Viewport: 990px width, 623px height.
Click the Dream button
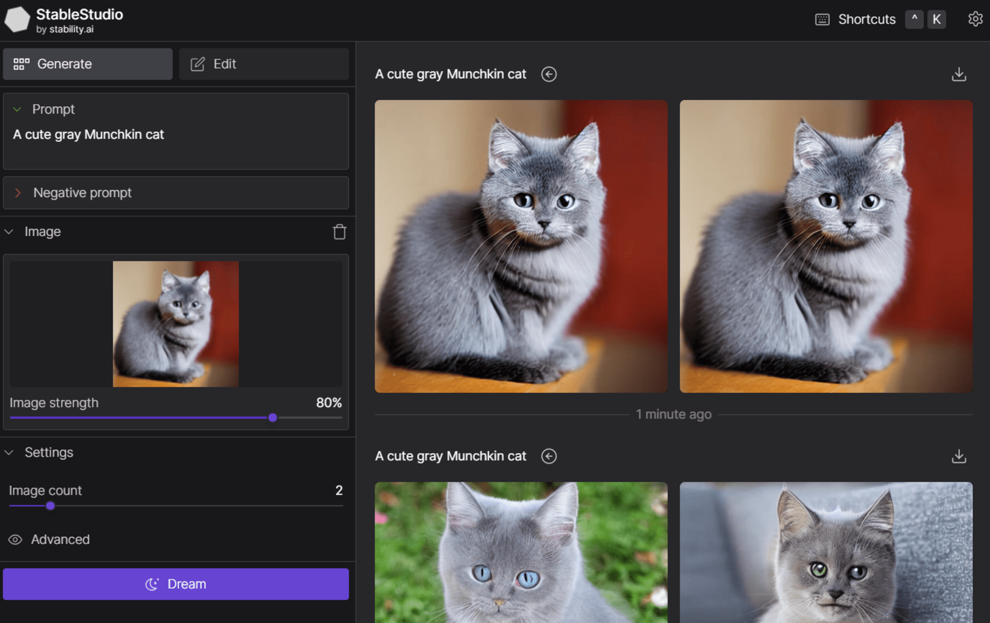click(176, 584)
